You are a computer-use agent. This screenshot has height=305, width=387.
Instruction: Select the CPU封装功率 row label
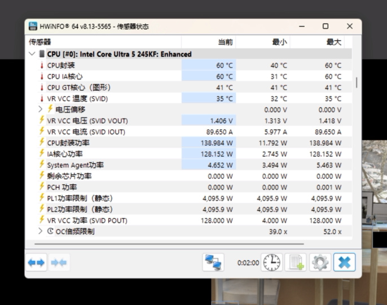[68, 143]
